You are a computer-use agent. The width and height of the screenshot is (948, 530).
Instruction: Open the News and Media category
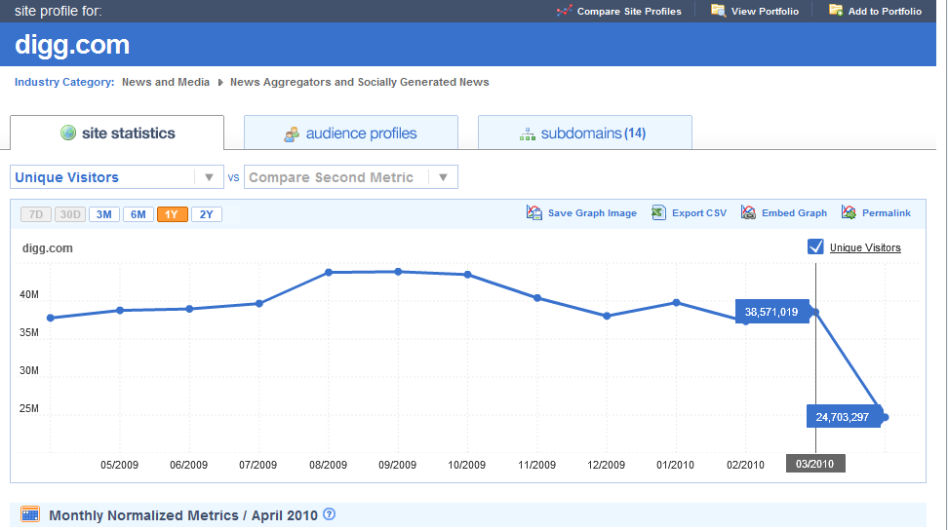[166, 82]
